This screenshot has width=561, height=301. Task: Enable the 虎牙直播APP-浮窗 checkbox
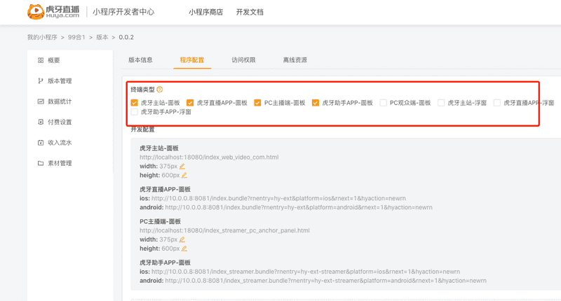point(497,103)
